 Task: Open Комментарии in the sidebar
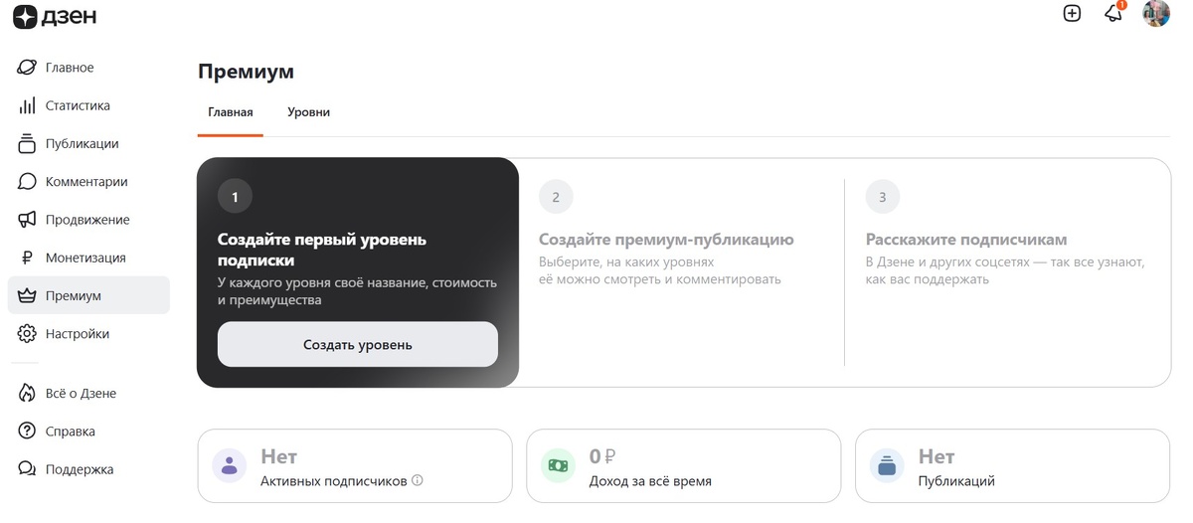[88, 182]
